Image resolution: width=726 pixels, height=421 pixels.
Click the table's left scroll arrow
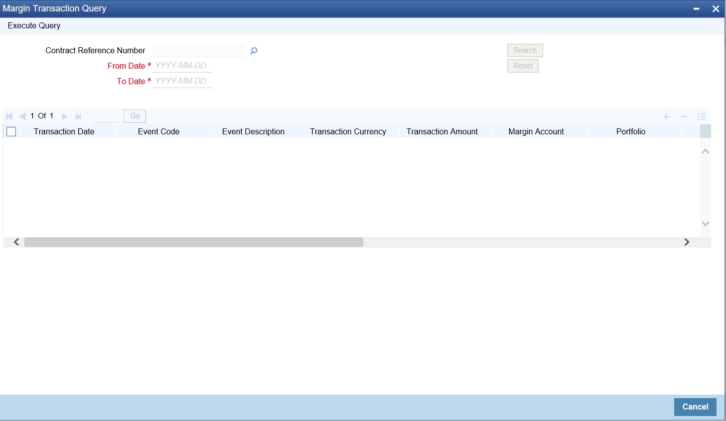16,242
